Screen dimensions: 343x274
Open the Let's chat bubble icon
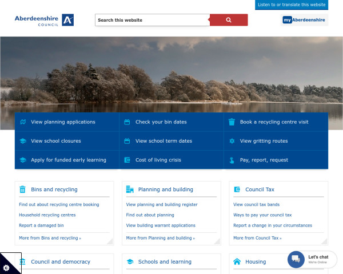point(296,259)
